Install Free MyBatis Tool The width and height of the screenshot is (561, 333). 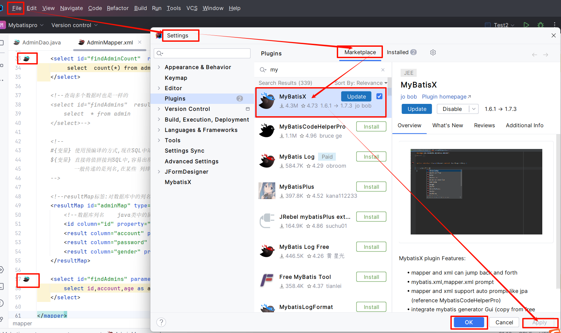371,277
